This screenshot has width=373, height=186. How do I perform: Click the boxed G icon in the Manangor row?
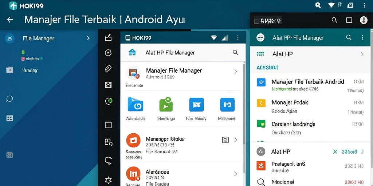click(x=225, y=140)
